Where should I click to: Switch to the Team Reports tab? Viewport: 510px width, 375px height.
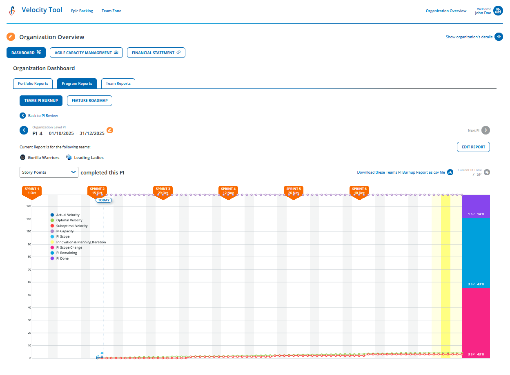coord(118,83)
